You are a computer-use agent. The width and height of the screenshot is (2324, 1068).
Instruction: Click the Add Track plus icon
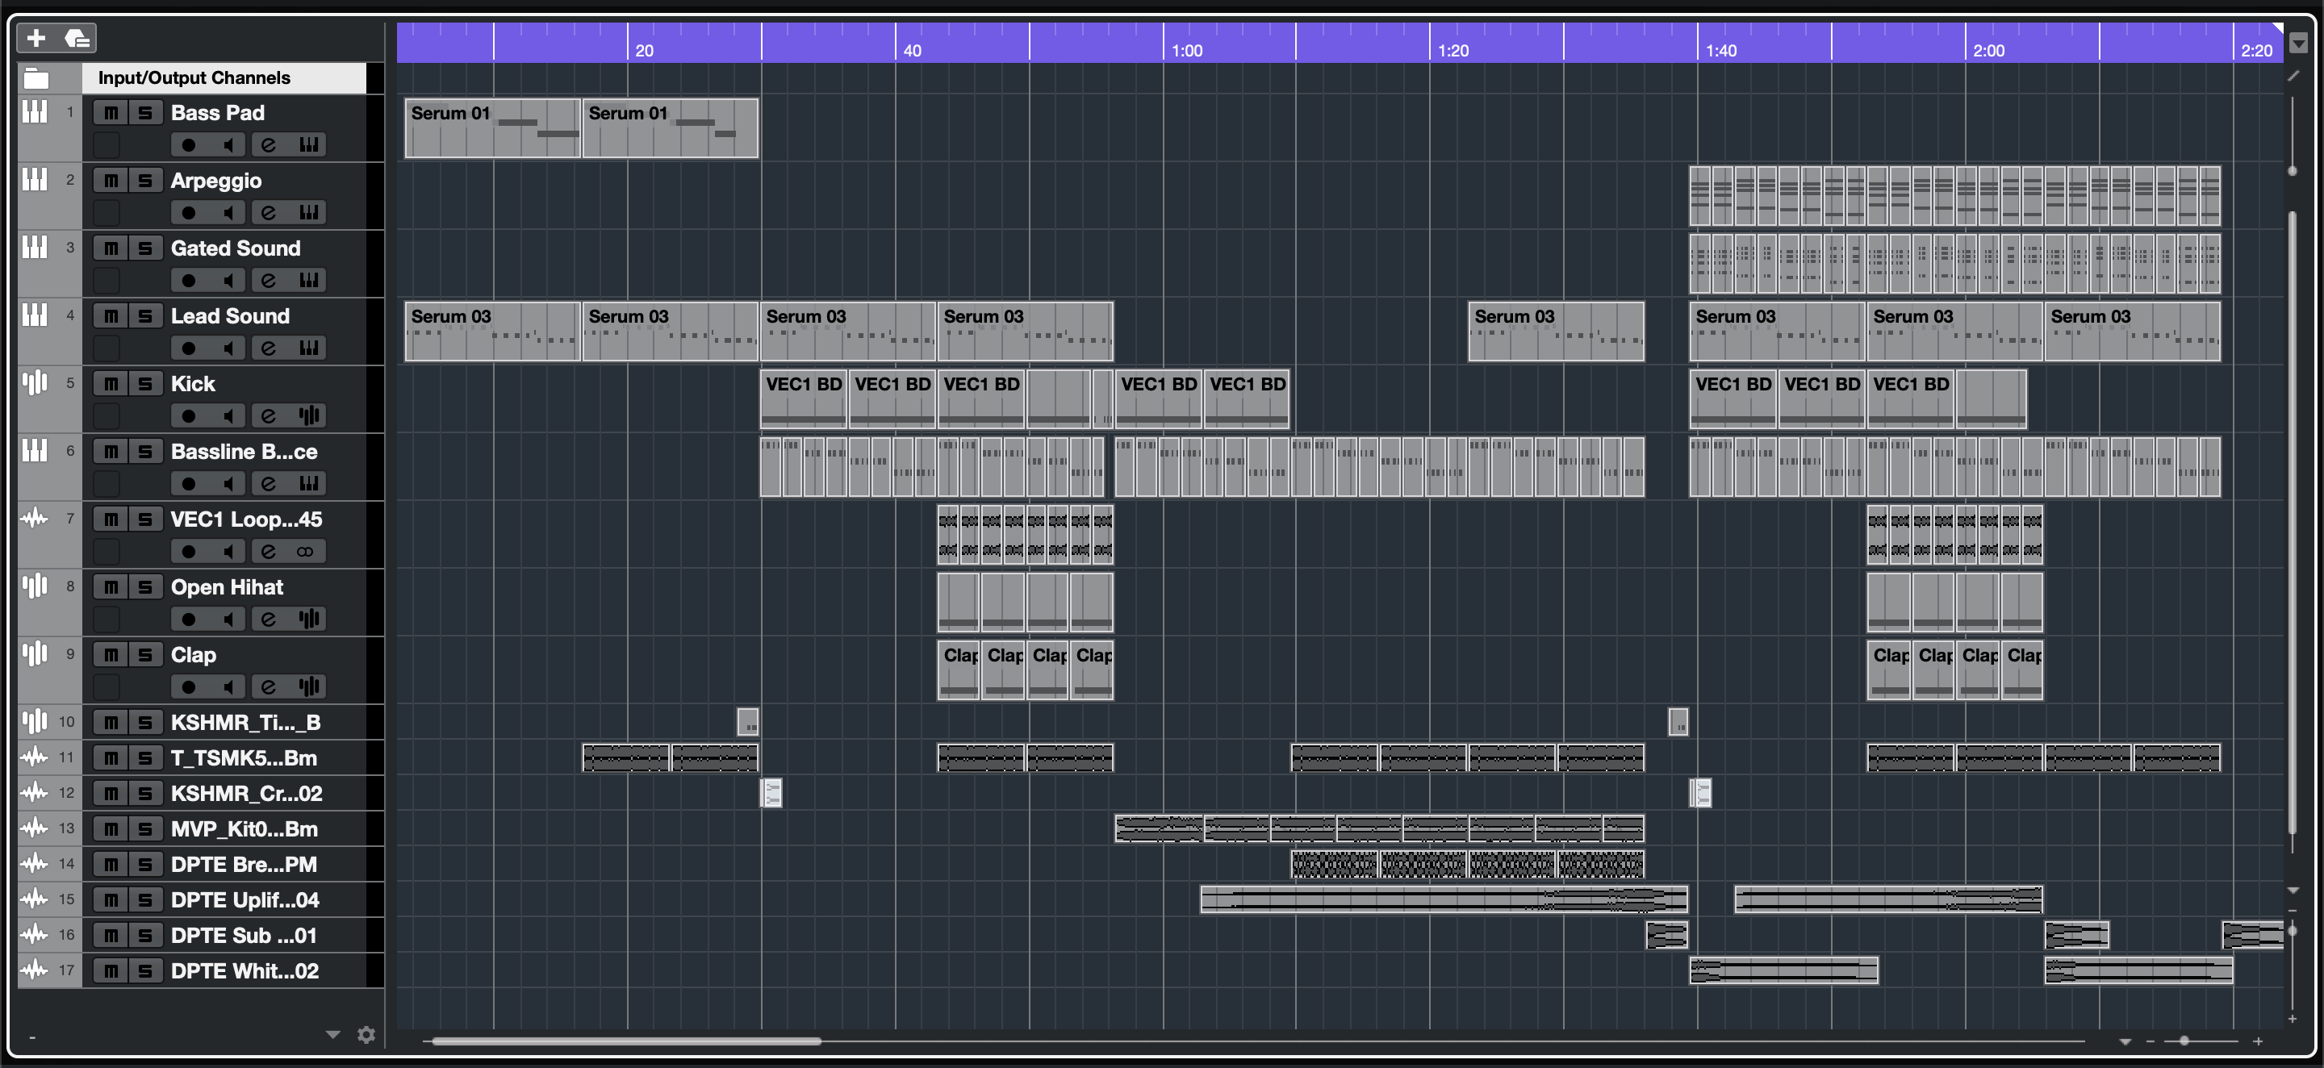tap(36, 38)
